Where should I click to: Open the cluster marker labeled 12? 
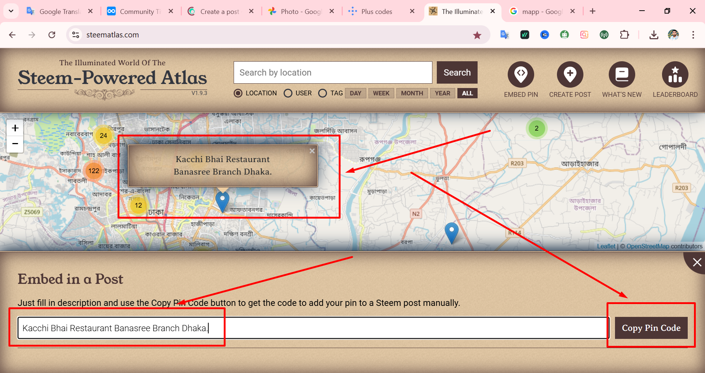139,205
